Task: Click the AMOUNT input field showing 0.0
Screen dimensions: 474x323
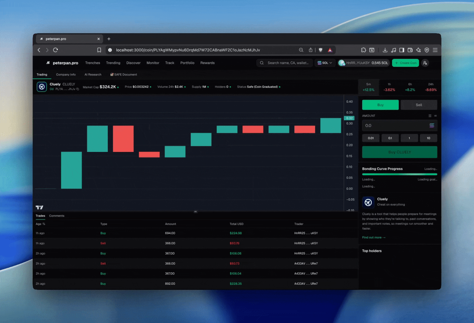Action: pyautogui.click(x=399, y=126)
